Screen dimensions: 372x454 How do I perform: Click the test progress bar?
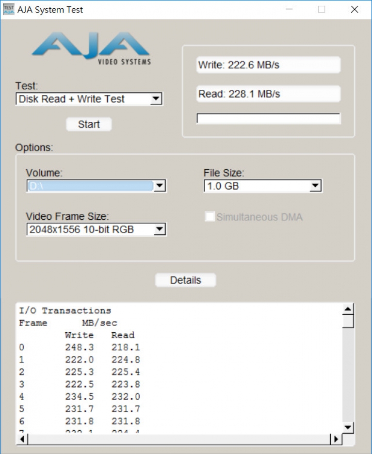(x=268, y=118)
